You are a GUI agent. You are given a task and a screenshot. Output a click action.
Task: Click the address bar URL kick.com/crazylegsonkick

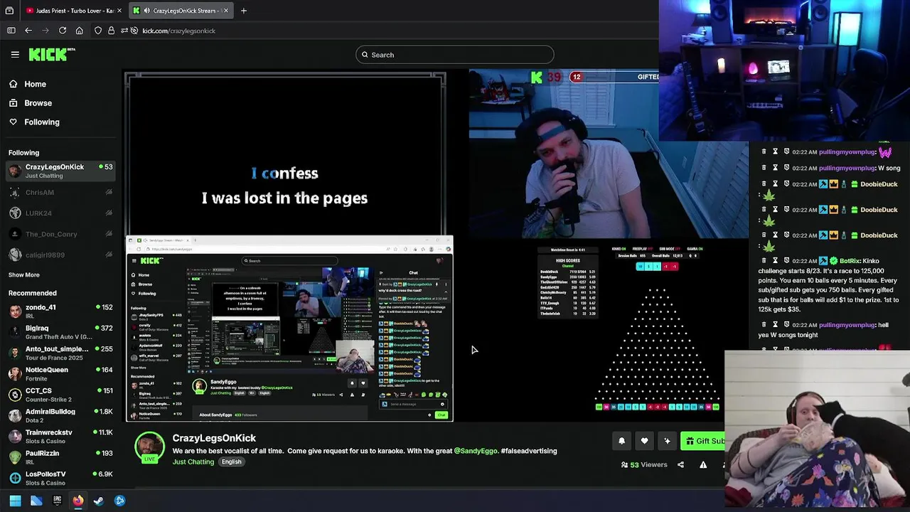coord(178,31)
